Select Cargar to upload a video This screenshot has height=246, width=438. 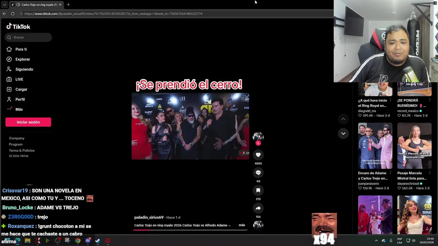click(17, 89)
